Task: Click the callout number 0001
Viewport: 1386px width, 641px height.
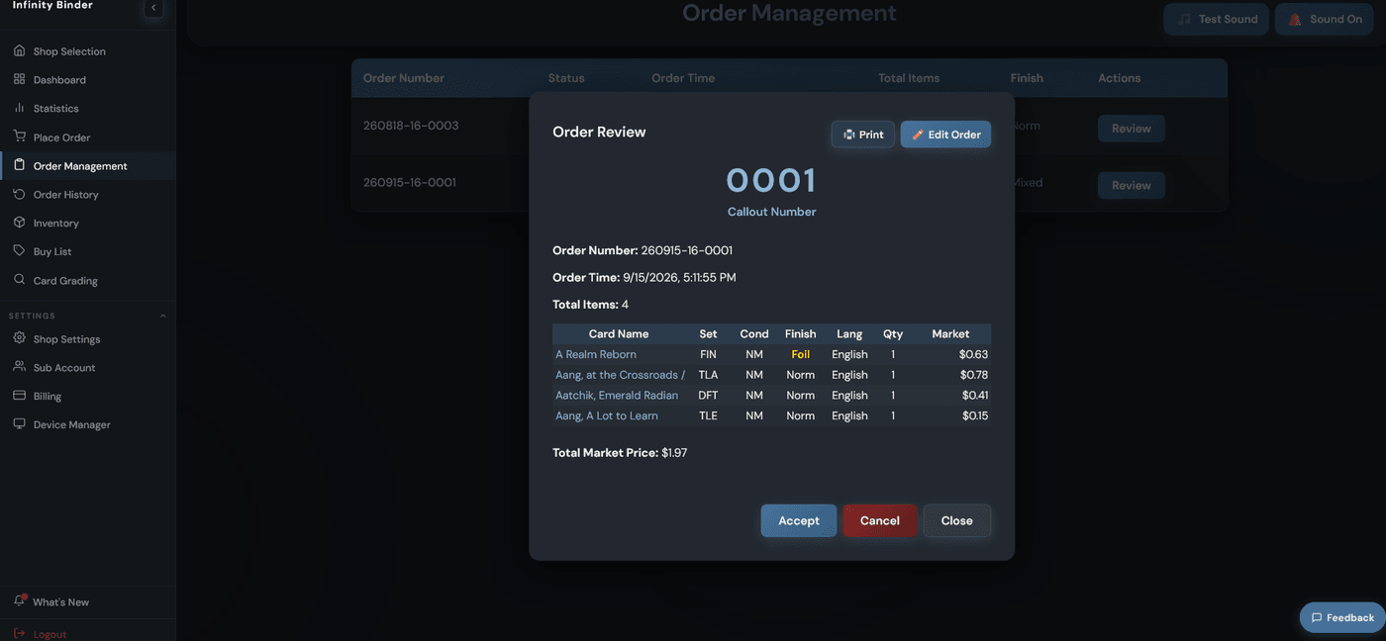Action: (x=772, y=180)
